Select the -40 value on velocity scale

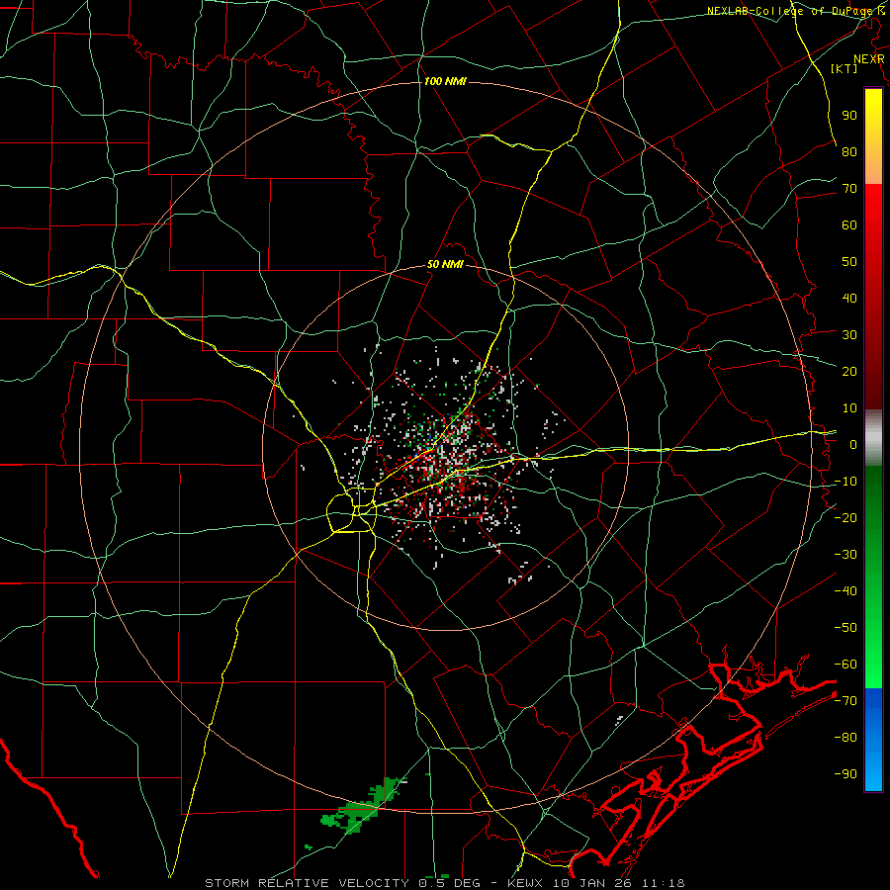(x=845, y=591)
